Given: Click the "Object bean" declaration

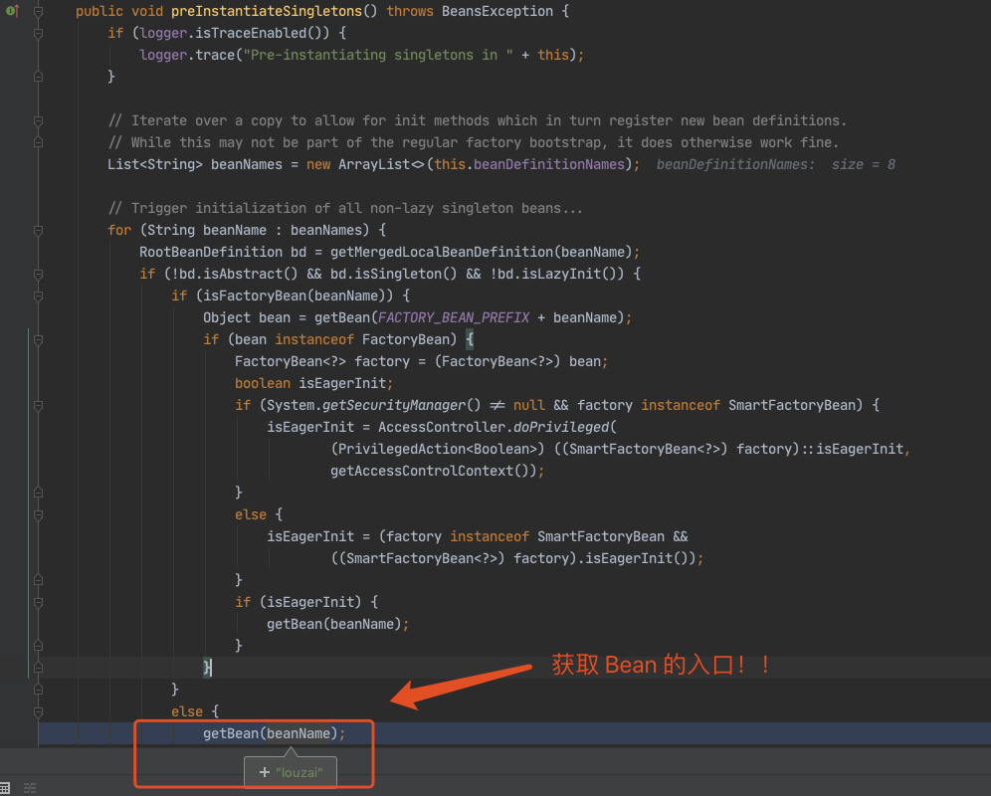Looking at the screenshot, I should pyautogui.click(x=247, y=317).
